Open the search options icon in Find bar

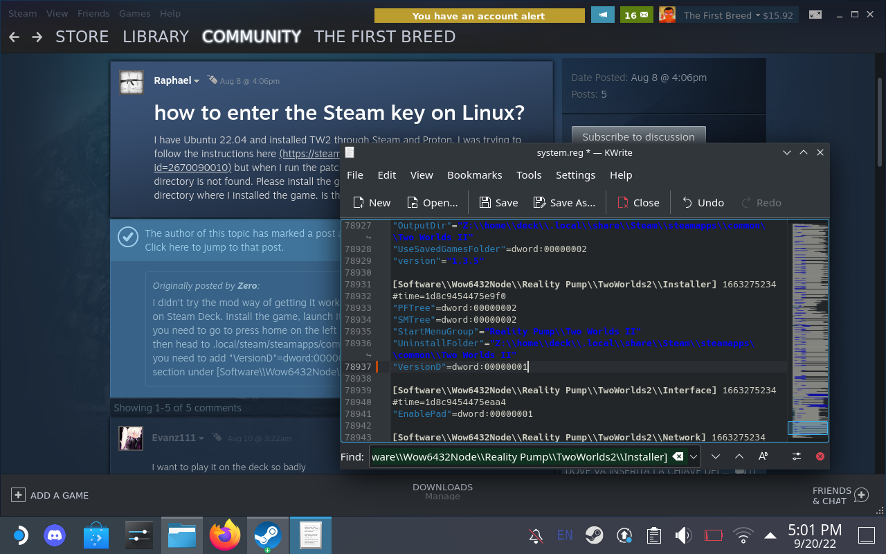click(797, 456)
